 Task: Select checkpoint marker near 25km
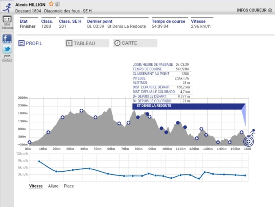pyautogui.click(x=62, y=117)
